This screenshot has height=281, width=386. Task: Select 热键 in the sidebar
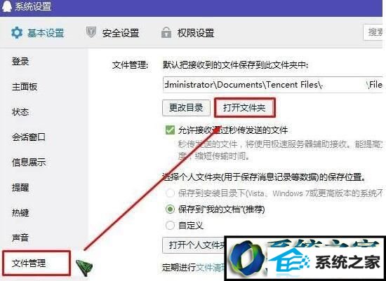pyautogui.click(x=20, y=212)
